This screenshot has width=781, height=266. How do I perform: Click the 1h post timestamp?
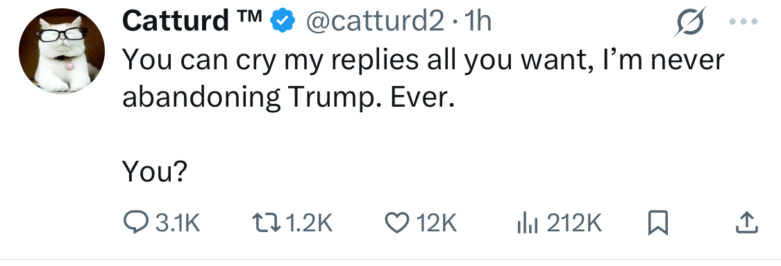point(477,21)
